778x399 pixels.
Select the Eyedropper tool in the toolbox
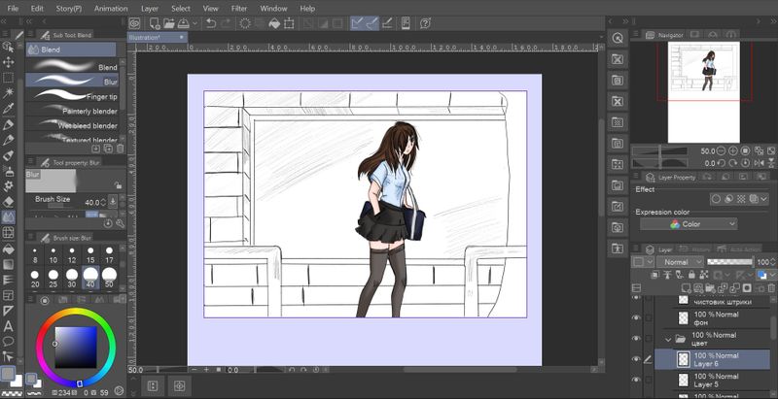(x=8, y=109)
